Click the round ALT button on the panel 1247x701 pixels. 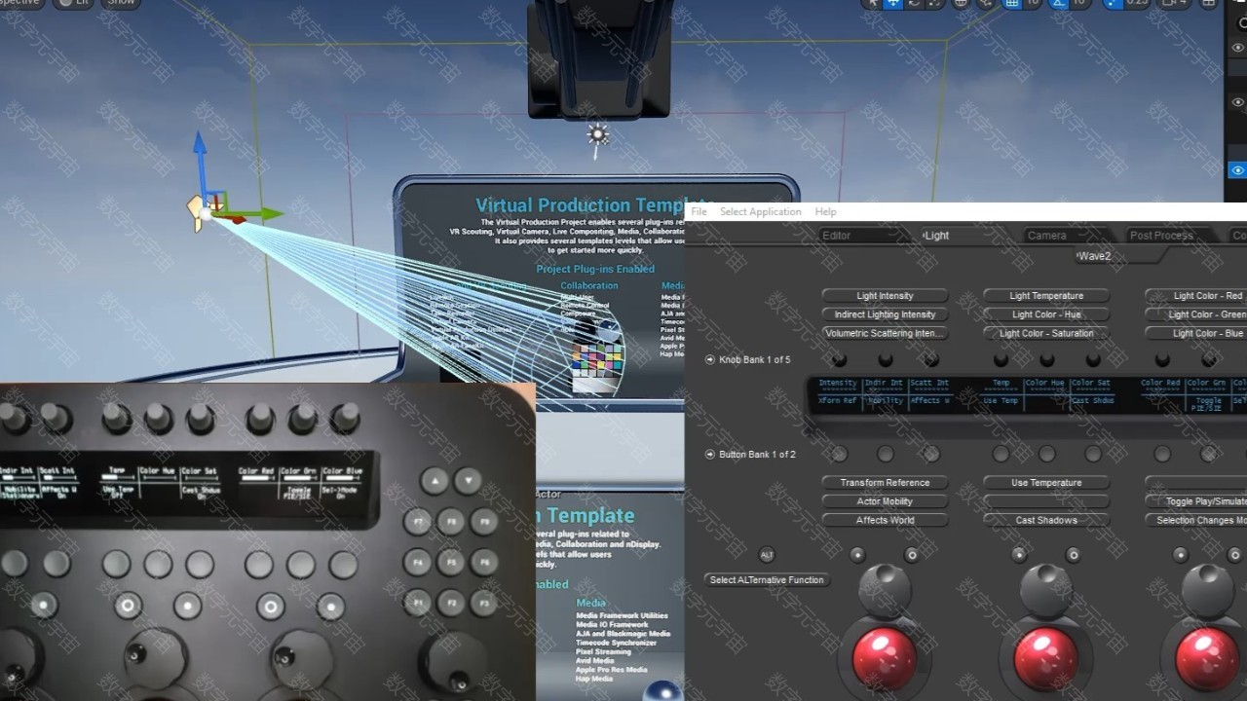tap(767, 555)
